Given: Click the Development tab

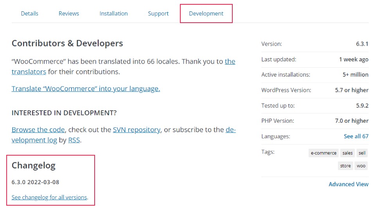Looking at the screenshot, I should pyautogui.click(x=206, y=14).
